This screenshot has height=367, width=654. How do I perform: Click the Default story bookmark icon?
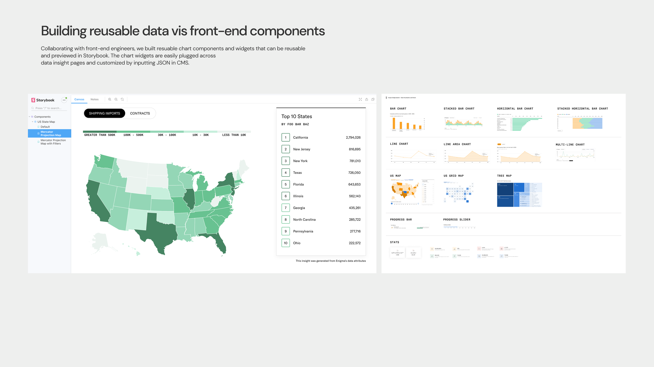point(38,127)
